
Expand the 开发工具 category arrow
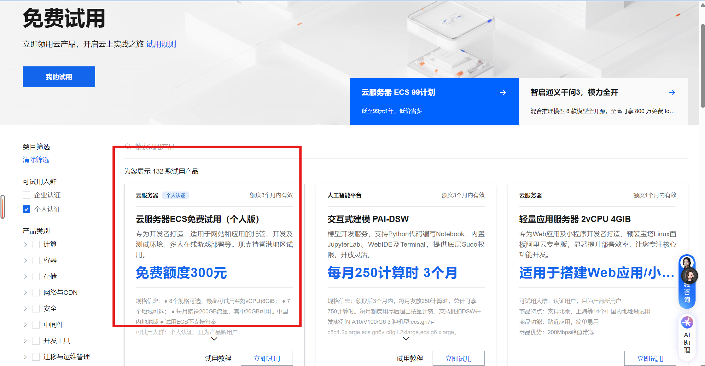pyautogui.click(x=25, y=341)
